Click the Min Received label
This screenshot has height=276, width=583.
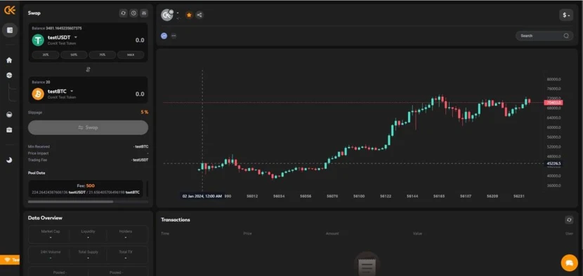(x=39, y=147)
